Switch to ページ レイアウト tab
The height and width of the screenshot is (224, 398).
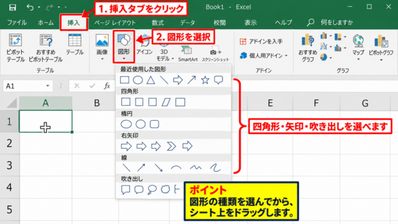click(x=115, y=22)
